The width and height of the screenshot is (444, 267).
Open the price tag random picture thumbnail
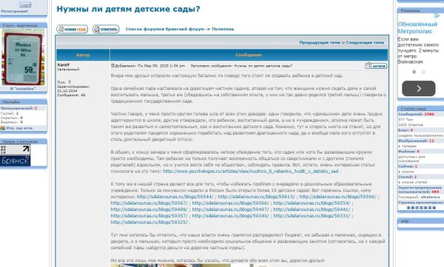coord(23,57)
